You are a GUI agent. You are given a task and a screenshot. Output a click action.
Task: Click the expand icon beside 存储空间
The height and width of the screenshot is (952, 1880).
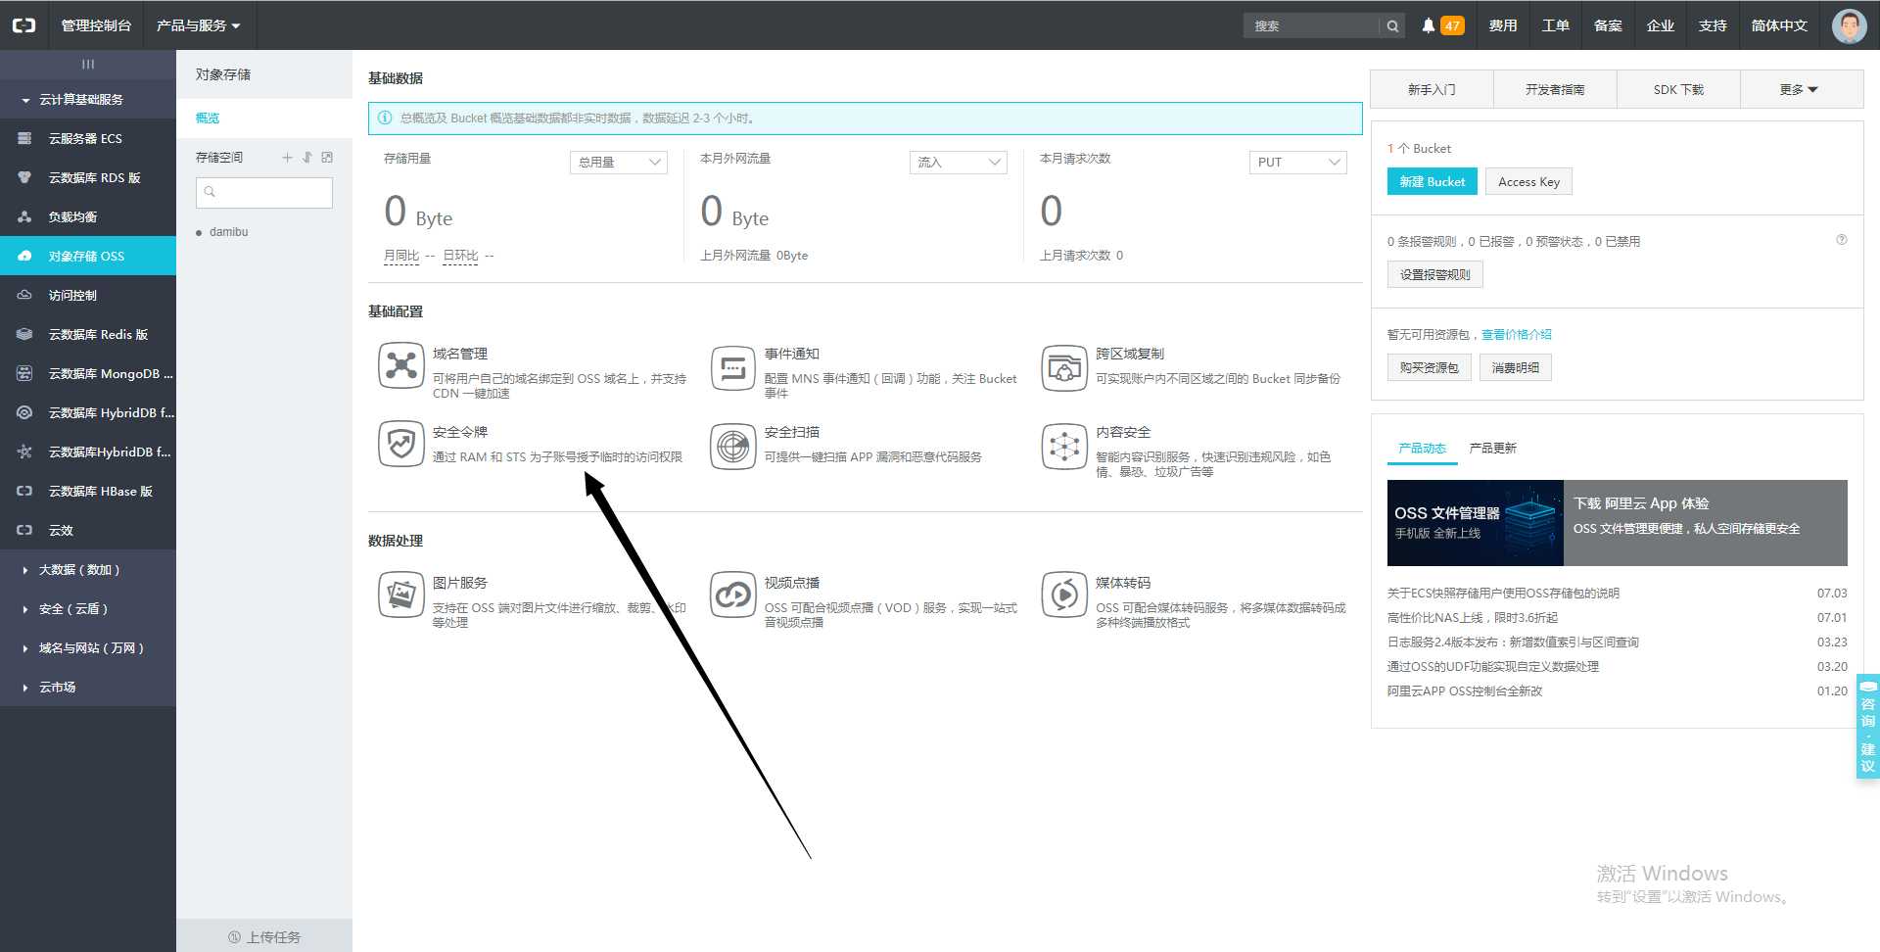coord(327,157)
